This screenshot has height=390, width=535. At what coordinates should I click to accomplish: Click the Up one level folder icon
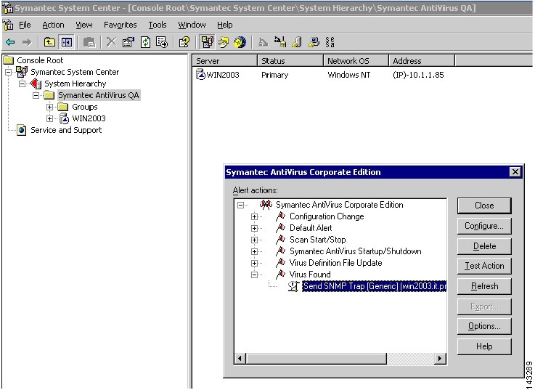(x=49, y=42)
